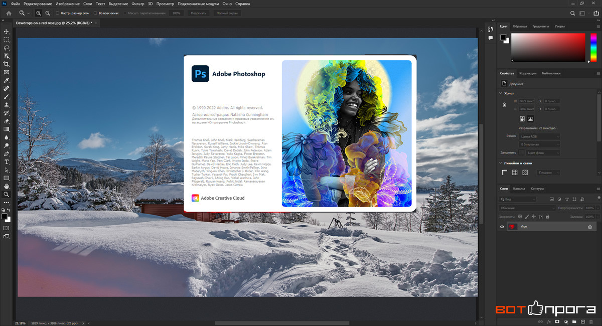Collapse the Холст section

coord(501,93)
